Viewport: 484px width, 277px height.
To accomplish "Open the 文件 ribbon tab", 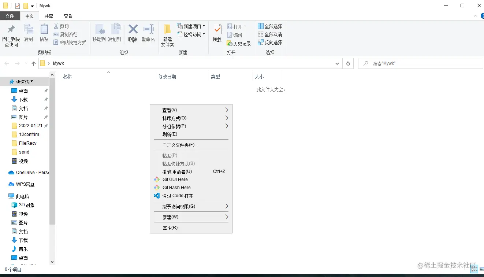I will click(10, 16).
